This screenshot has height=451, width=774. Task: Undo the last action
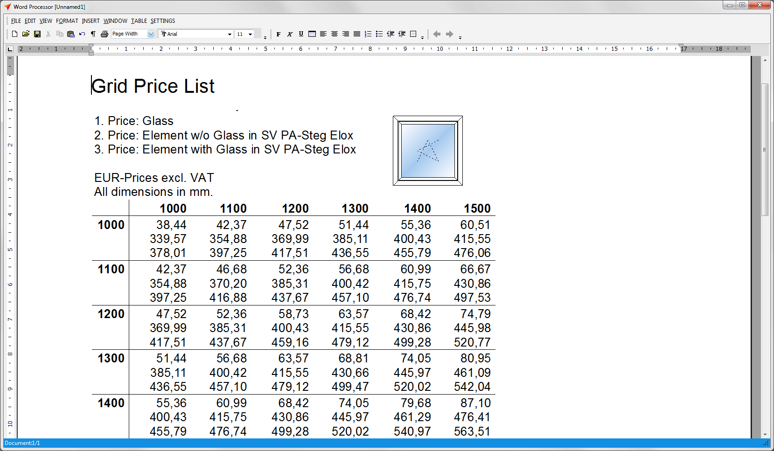[82, 34]
